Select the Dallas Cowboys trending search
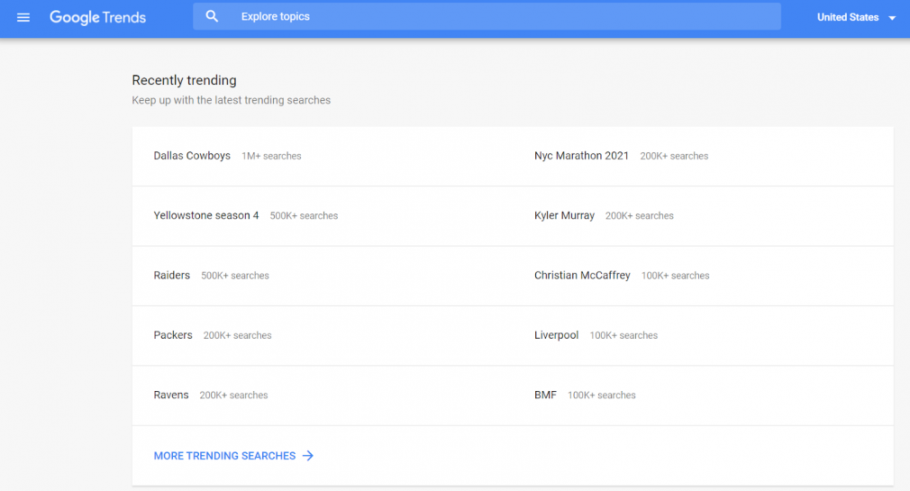The width and height of the screenshot is (910, 491). pos(192,156)
